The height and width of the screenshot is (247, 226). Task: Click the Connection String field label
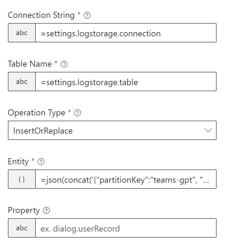42,15
